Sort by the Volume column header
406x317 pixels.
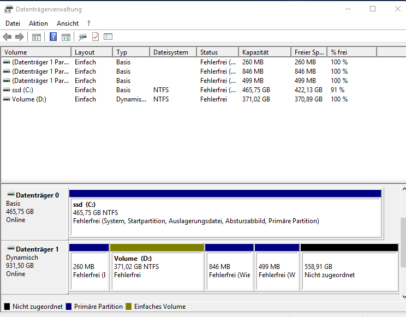(x=36, y=52)
